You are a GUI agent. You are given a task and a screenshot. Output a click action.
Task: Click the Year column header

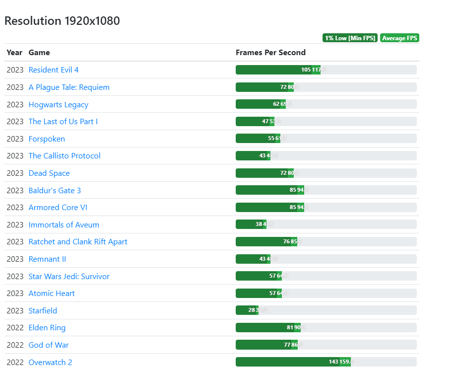pos(14,53)
